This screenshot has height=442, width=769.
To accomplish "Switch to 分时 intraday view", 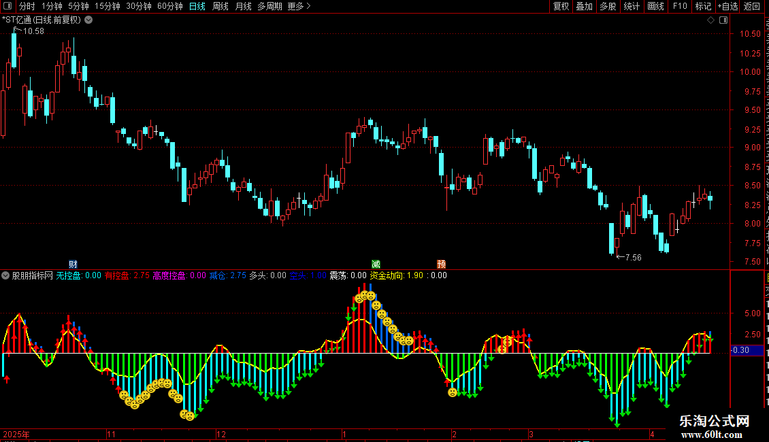I will [27, 6].
